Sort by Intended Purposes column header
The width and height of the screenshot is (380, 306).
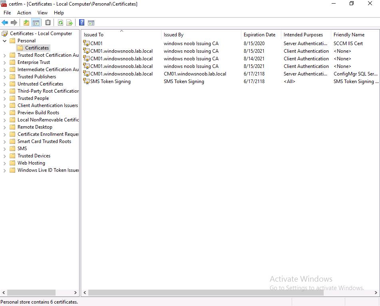tap(306, 35)
